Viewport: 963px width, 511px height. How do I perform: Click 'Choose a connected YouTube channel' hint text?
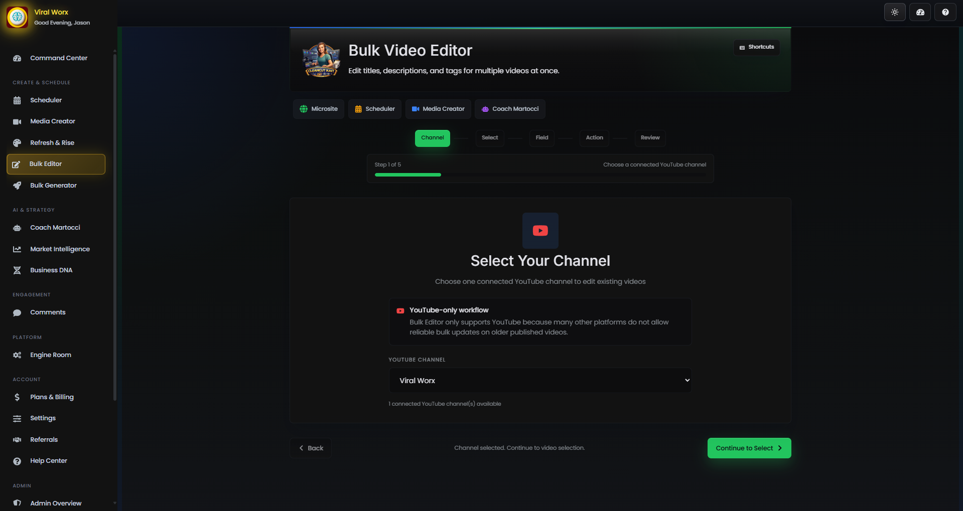coord(654,165)
